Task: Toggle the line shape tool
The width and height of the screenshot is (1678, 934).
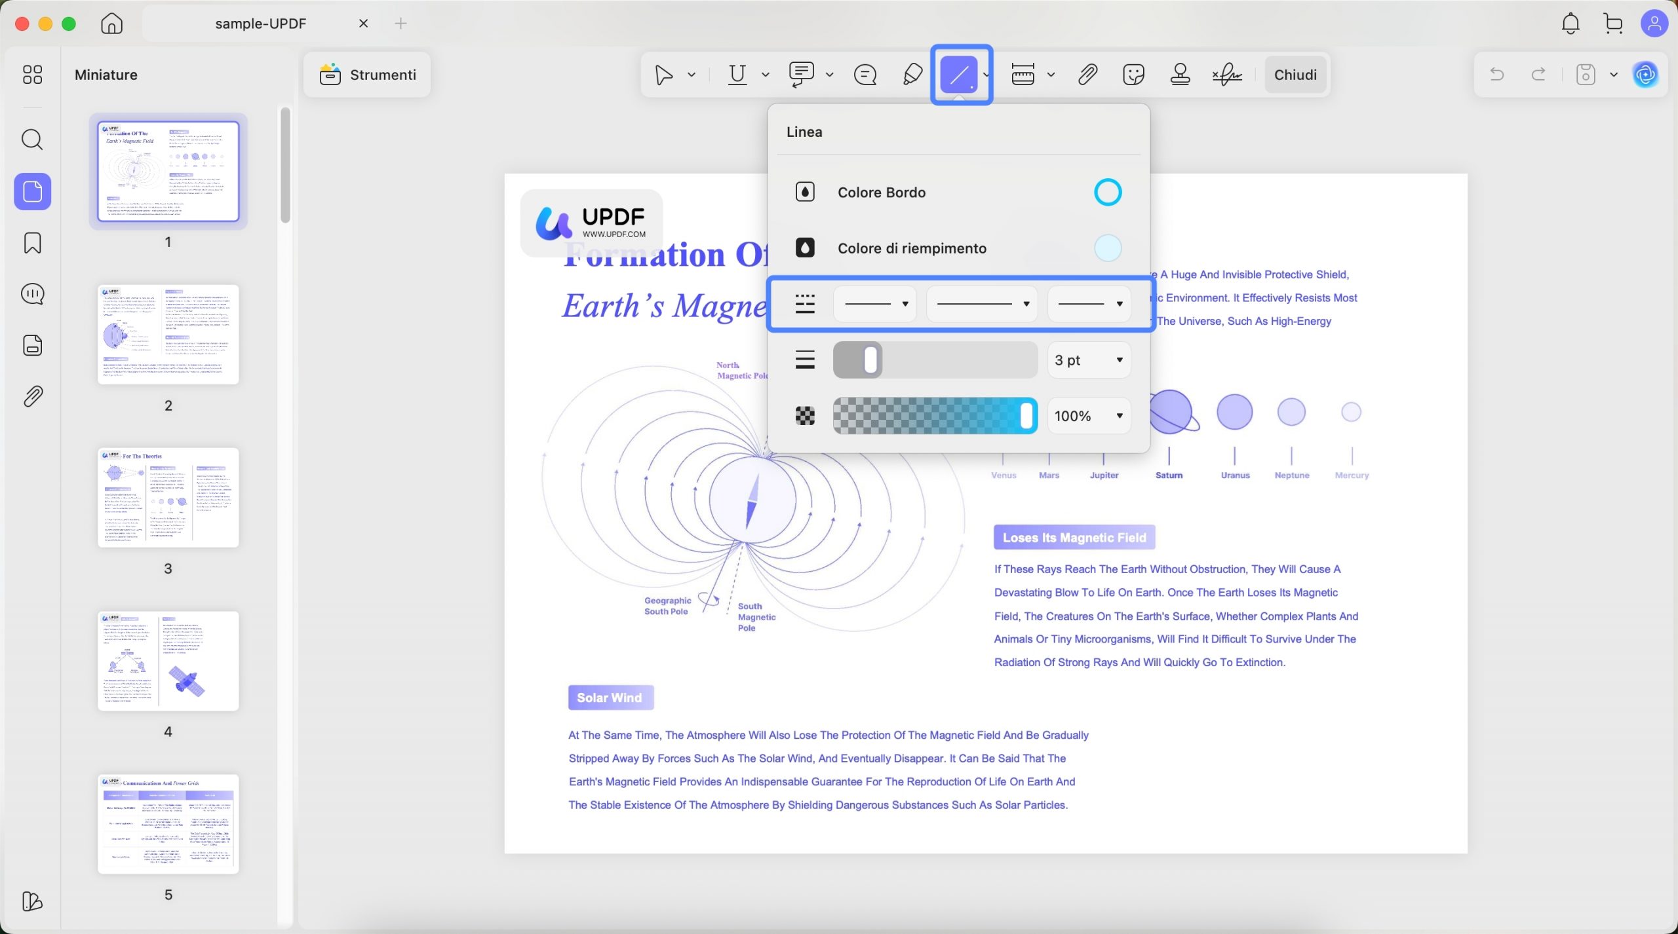Action: (x=958, y=75)
